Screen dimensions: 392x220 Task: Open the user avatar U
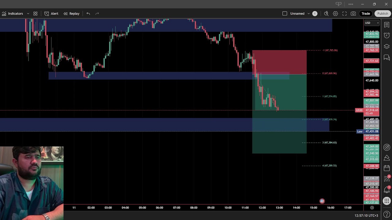point(315,13)
